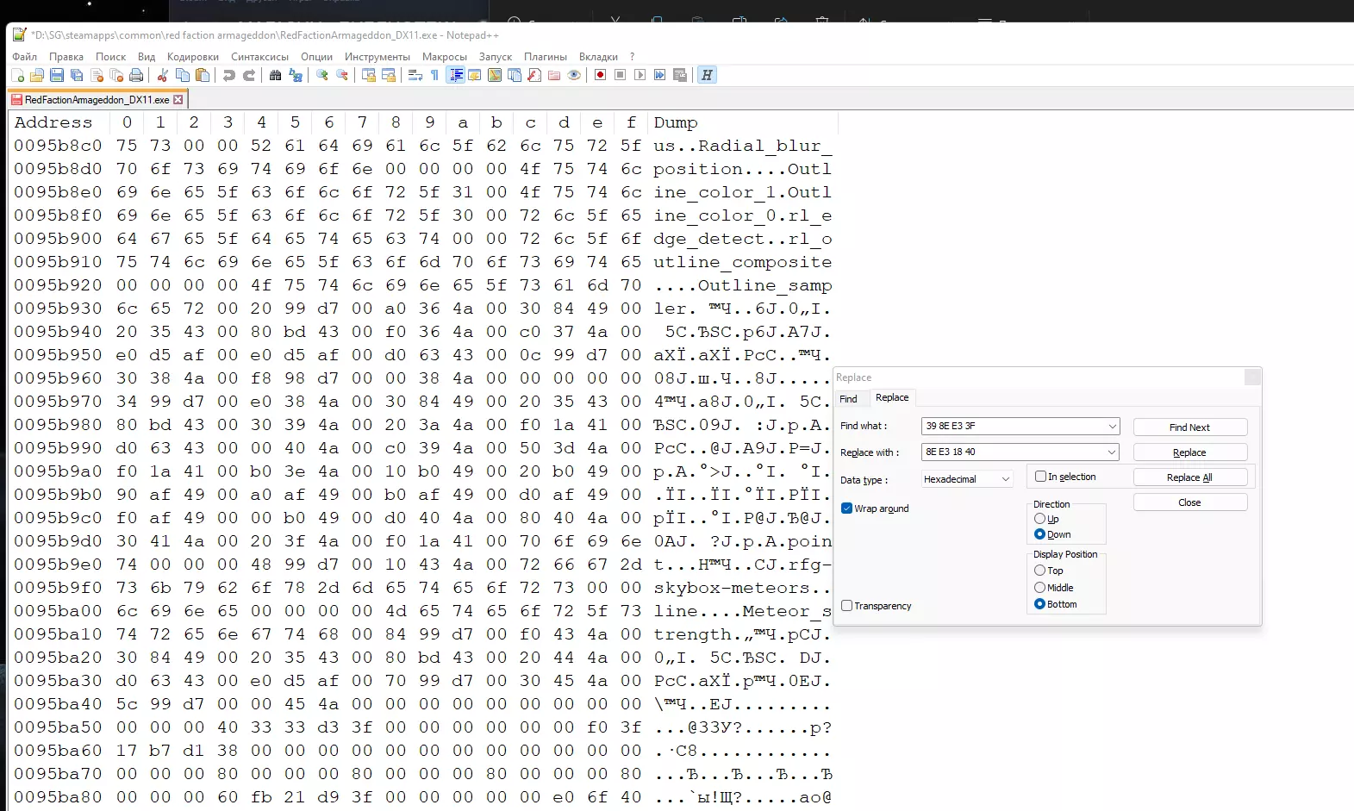
Task: Enable the In selection checkbox
Action: (x=1040, y=477)
